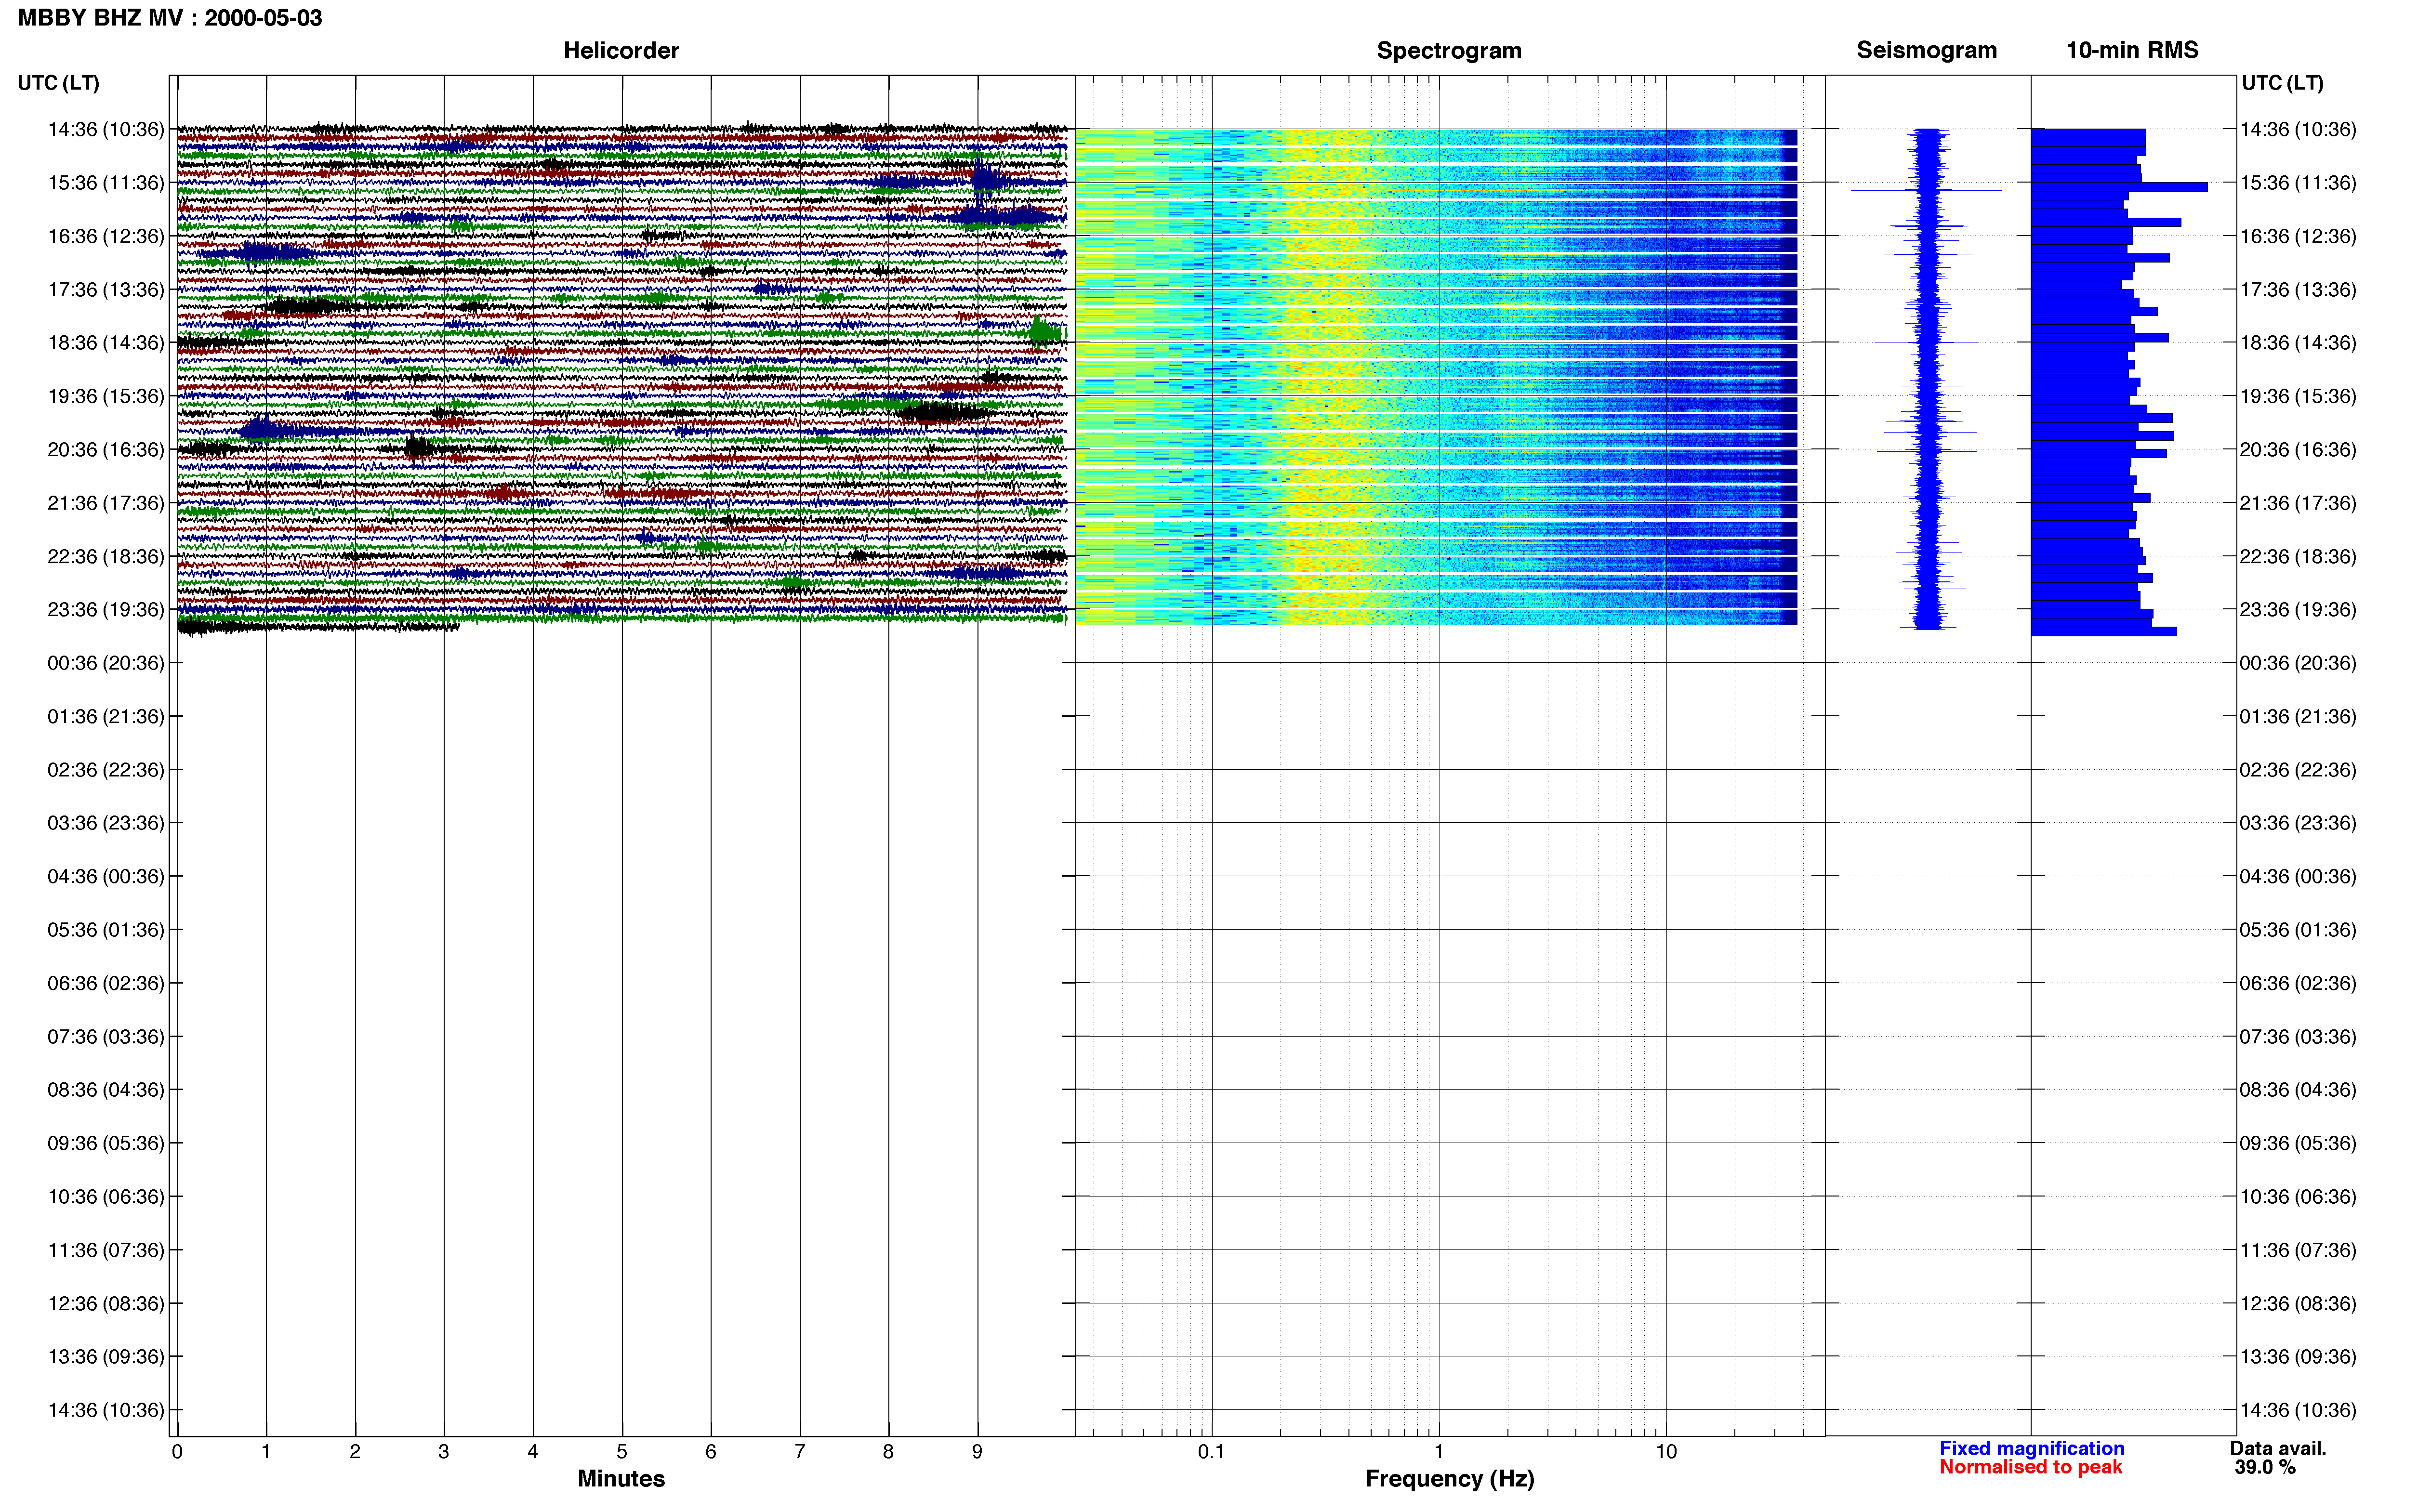Click the left time label 04:36 (00:36)

click(x=106, y=877)
